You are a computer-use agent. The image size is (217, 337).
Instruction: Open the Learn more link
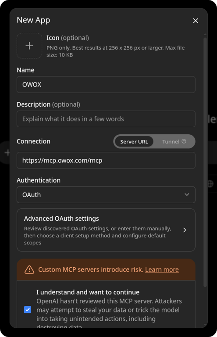coord(162,269)
